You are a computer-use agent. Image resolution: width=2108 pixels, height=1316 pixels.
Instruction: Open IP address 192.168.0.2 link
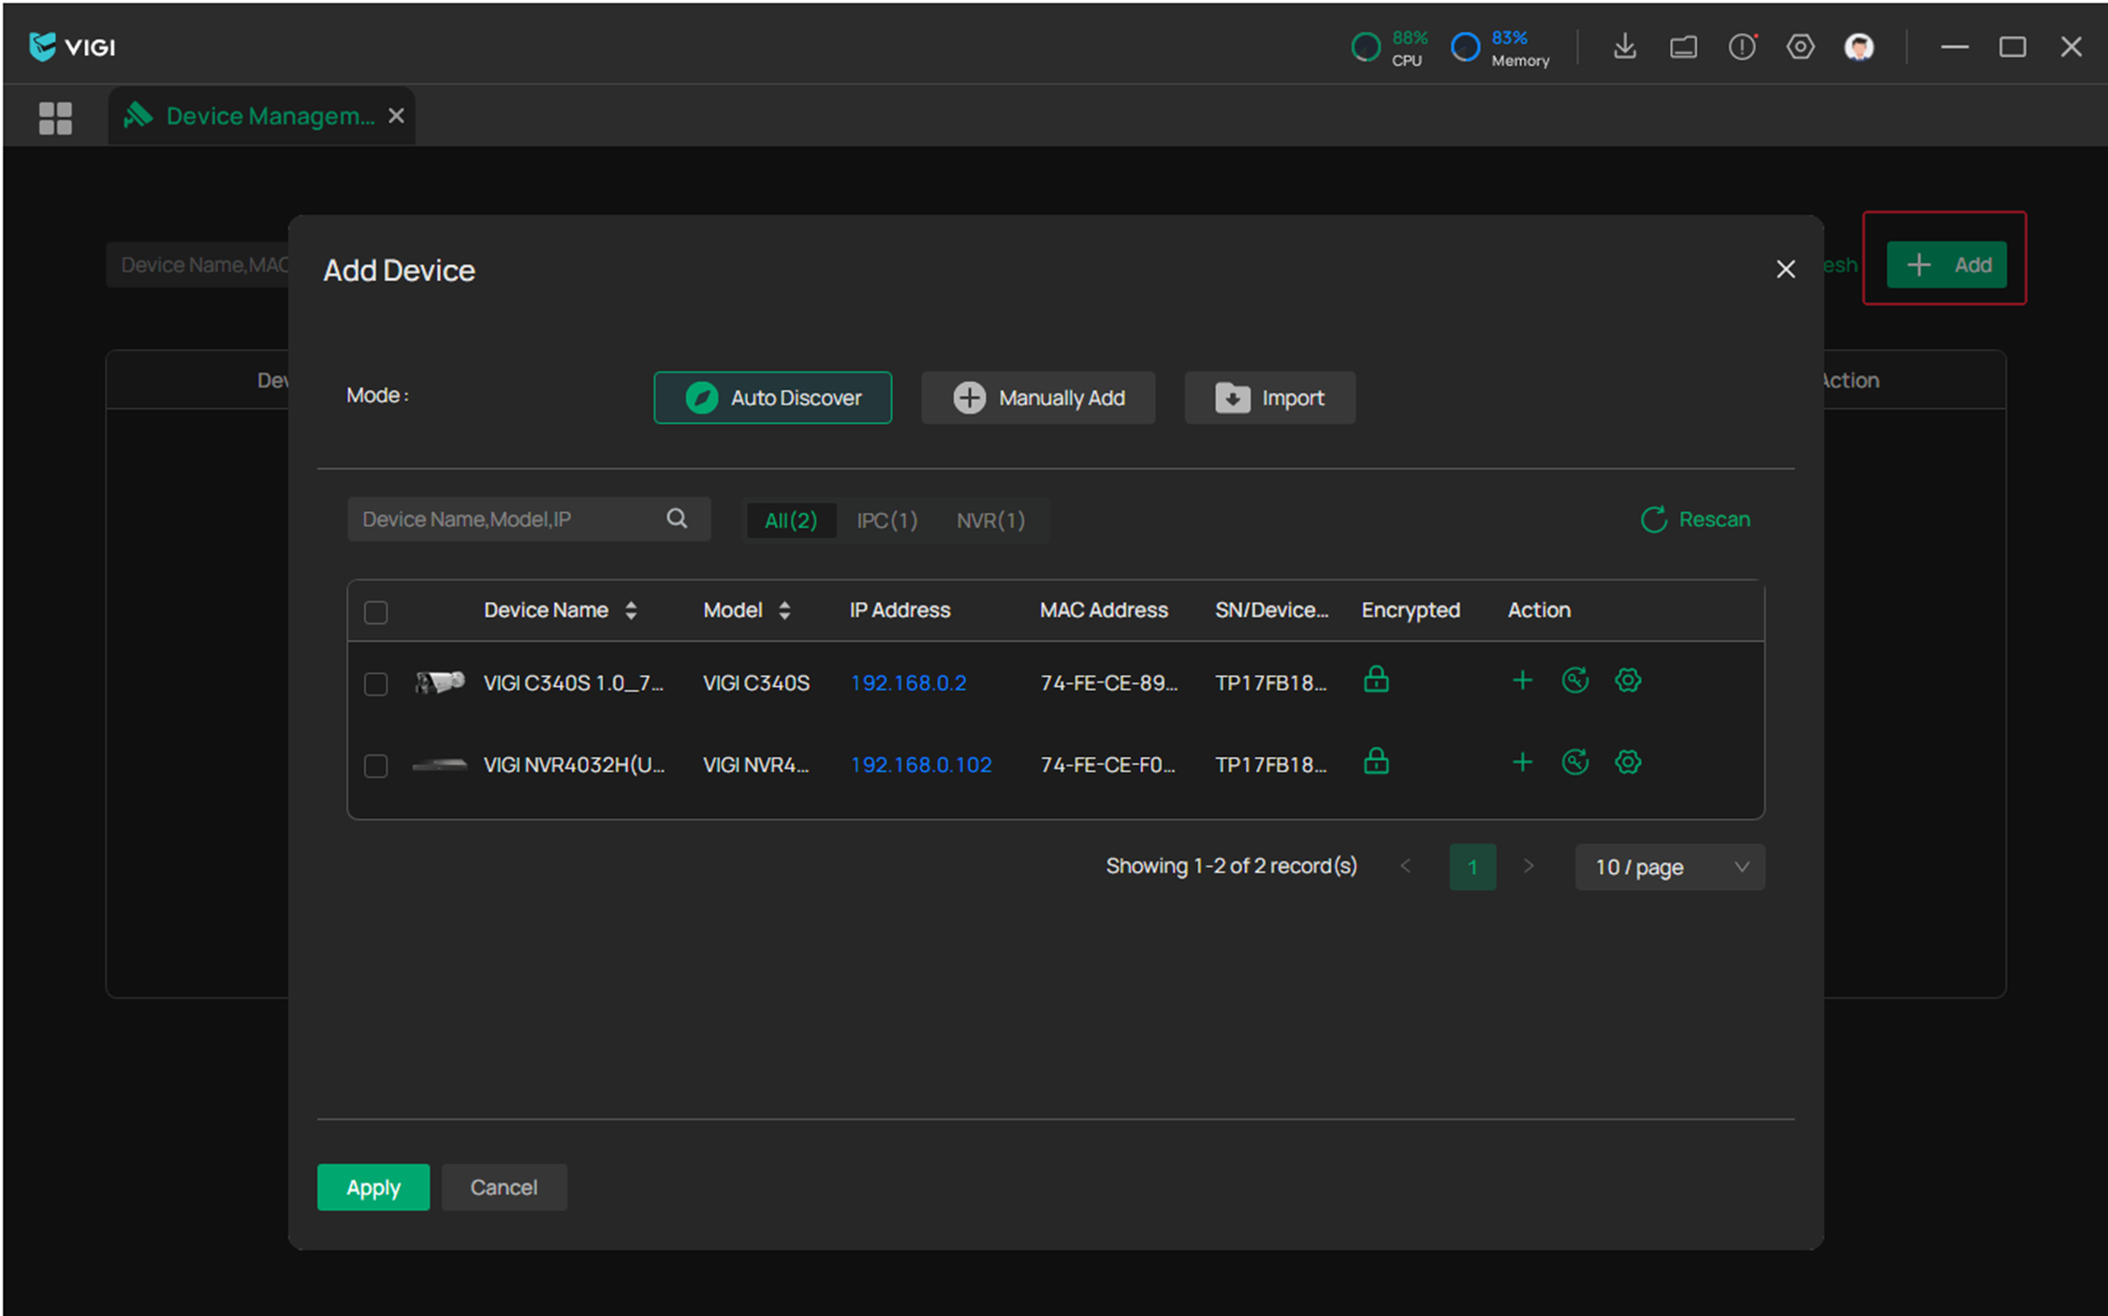coord(908,683)
